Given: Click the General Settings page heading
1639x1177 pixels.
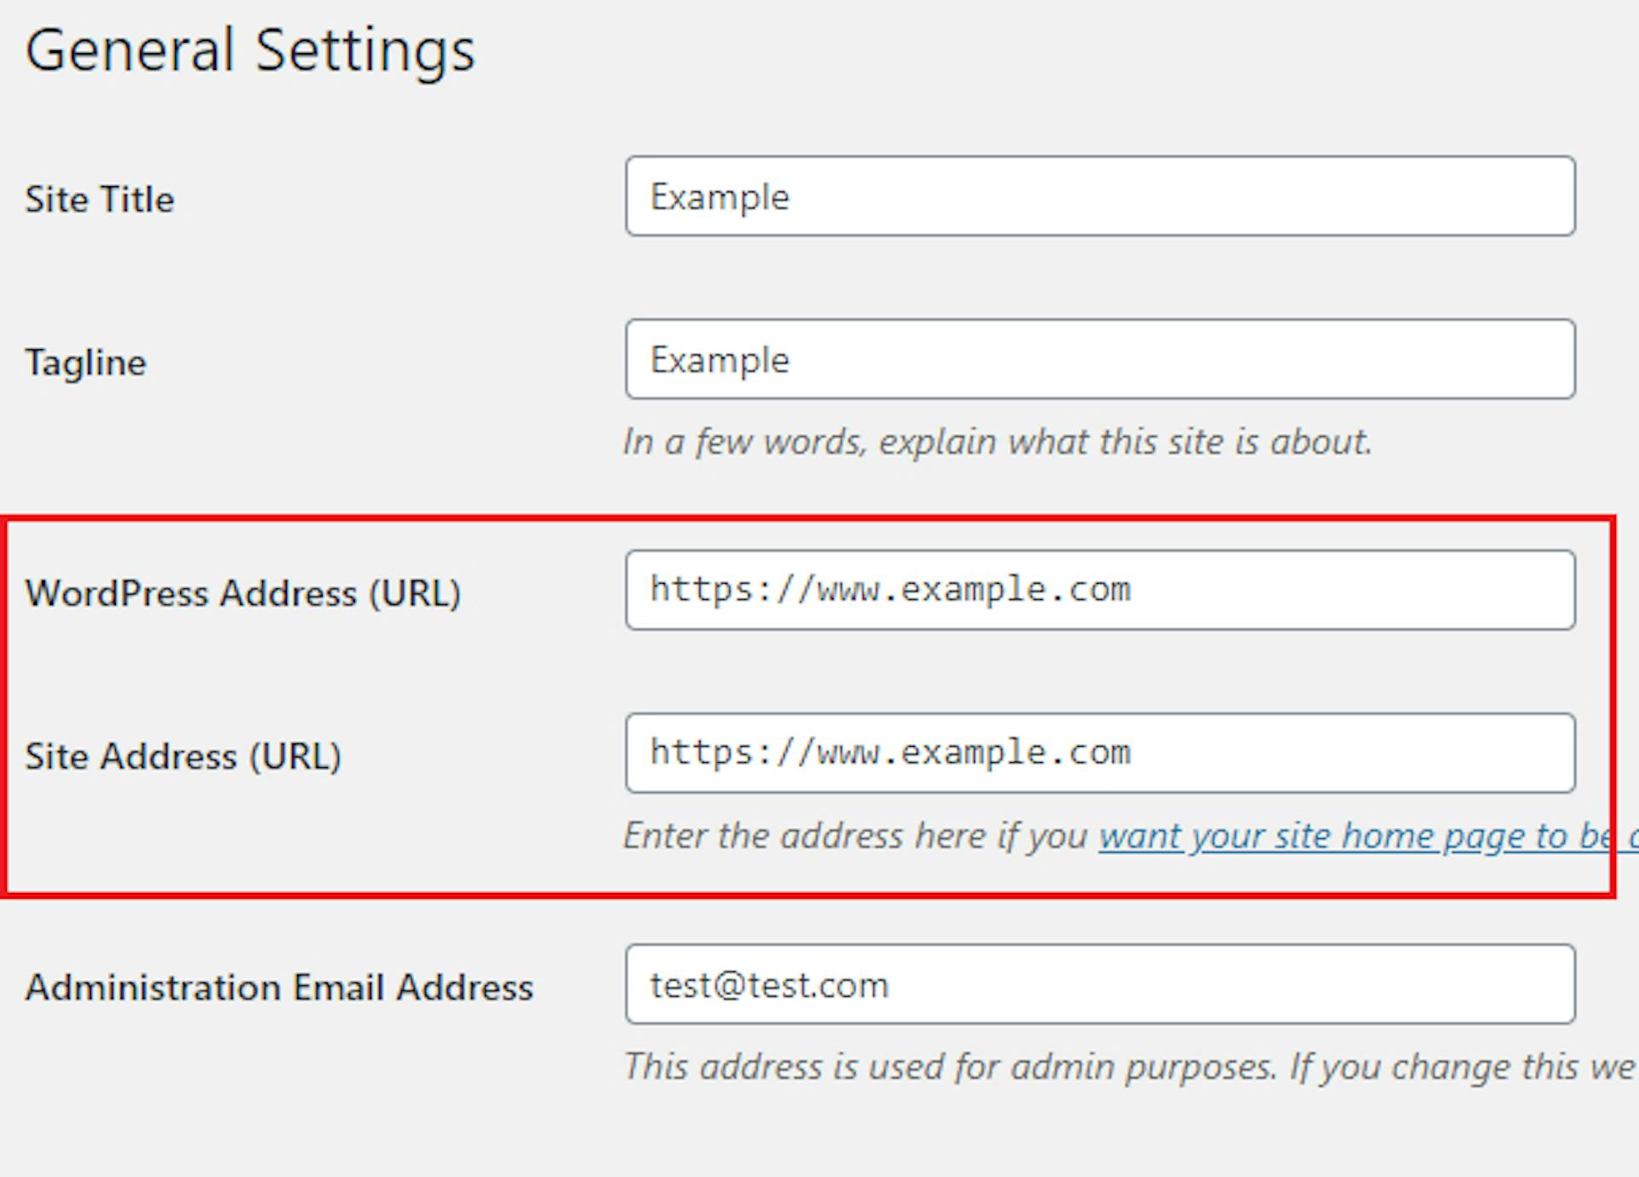Looking at the screenshot, I should pos(249,50).
